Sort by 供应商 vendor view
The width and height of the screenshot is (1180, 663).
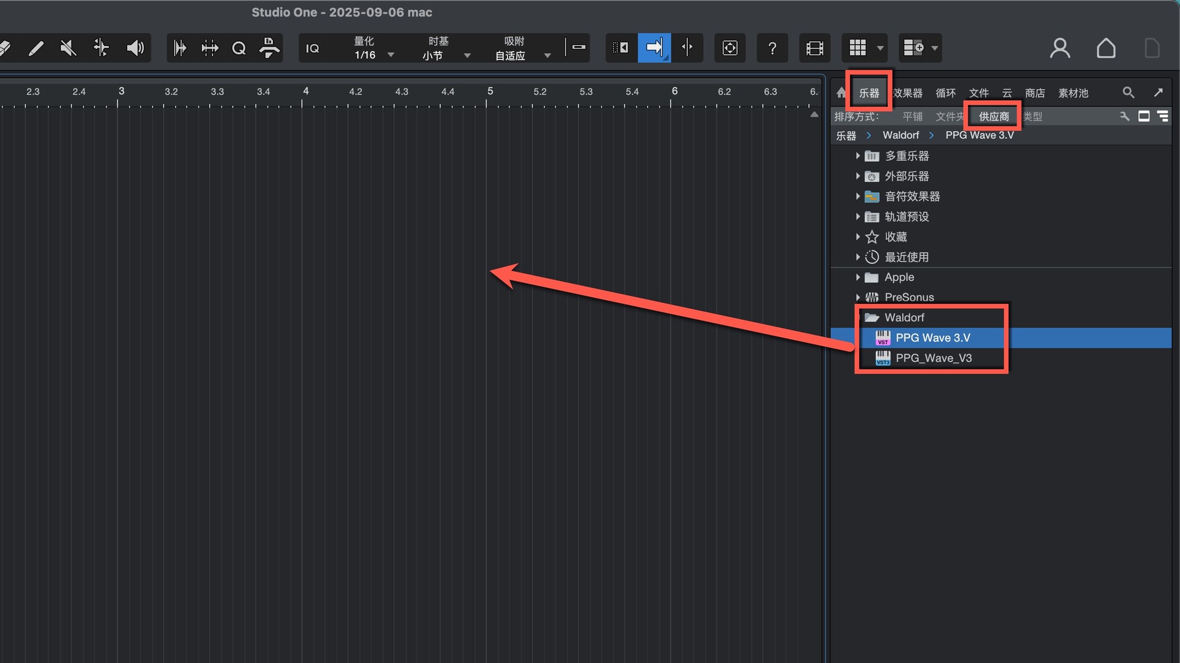pyautogui.click(x=994, y=117)
